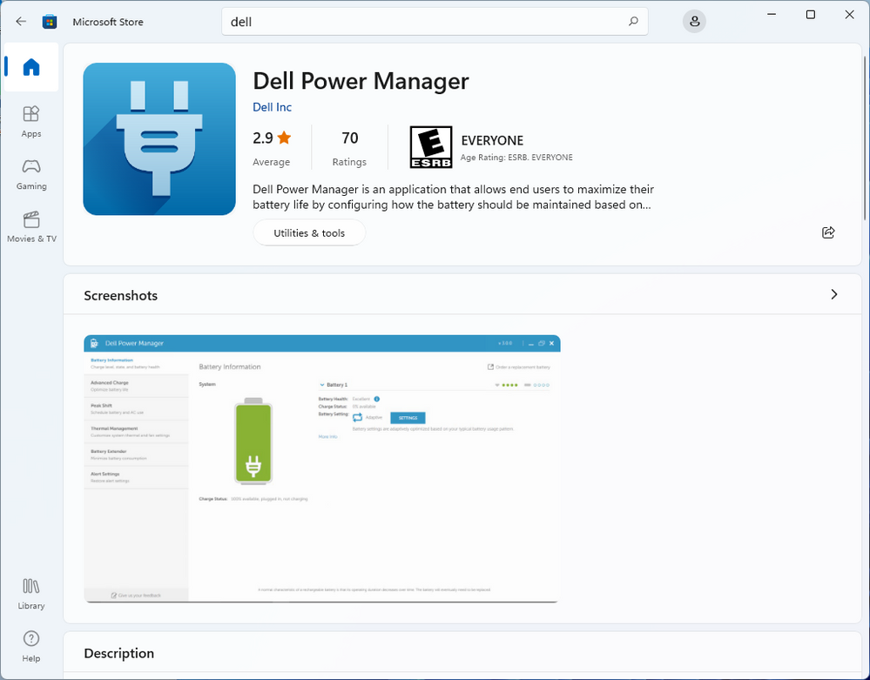Viewport: 870px width, 680px height.
Task: Click the vertical scrollbar on the right
Action: 865,138
